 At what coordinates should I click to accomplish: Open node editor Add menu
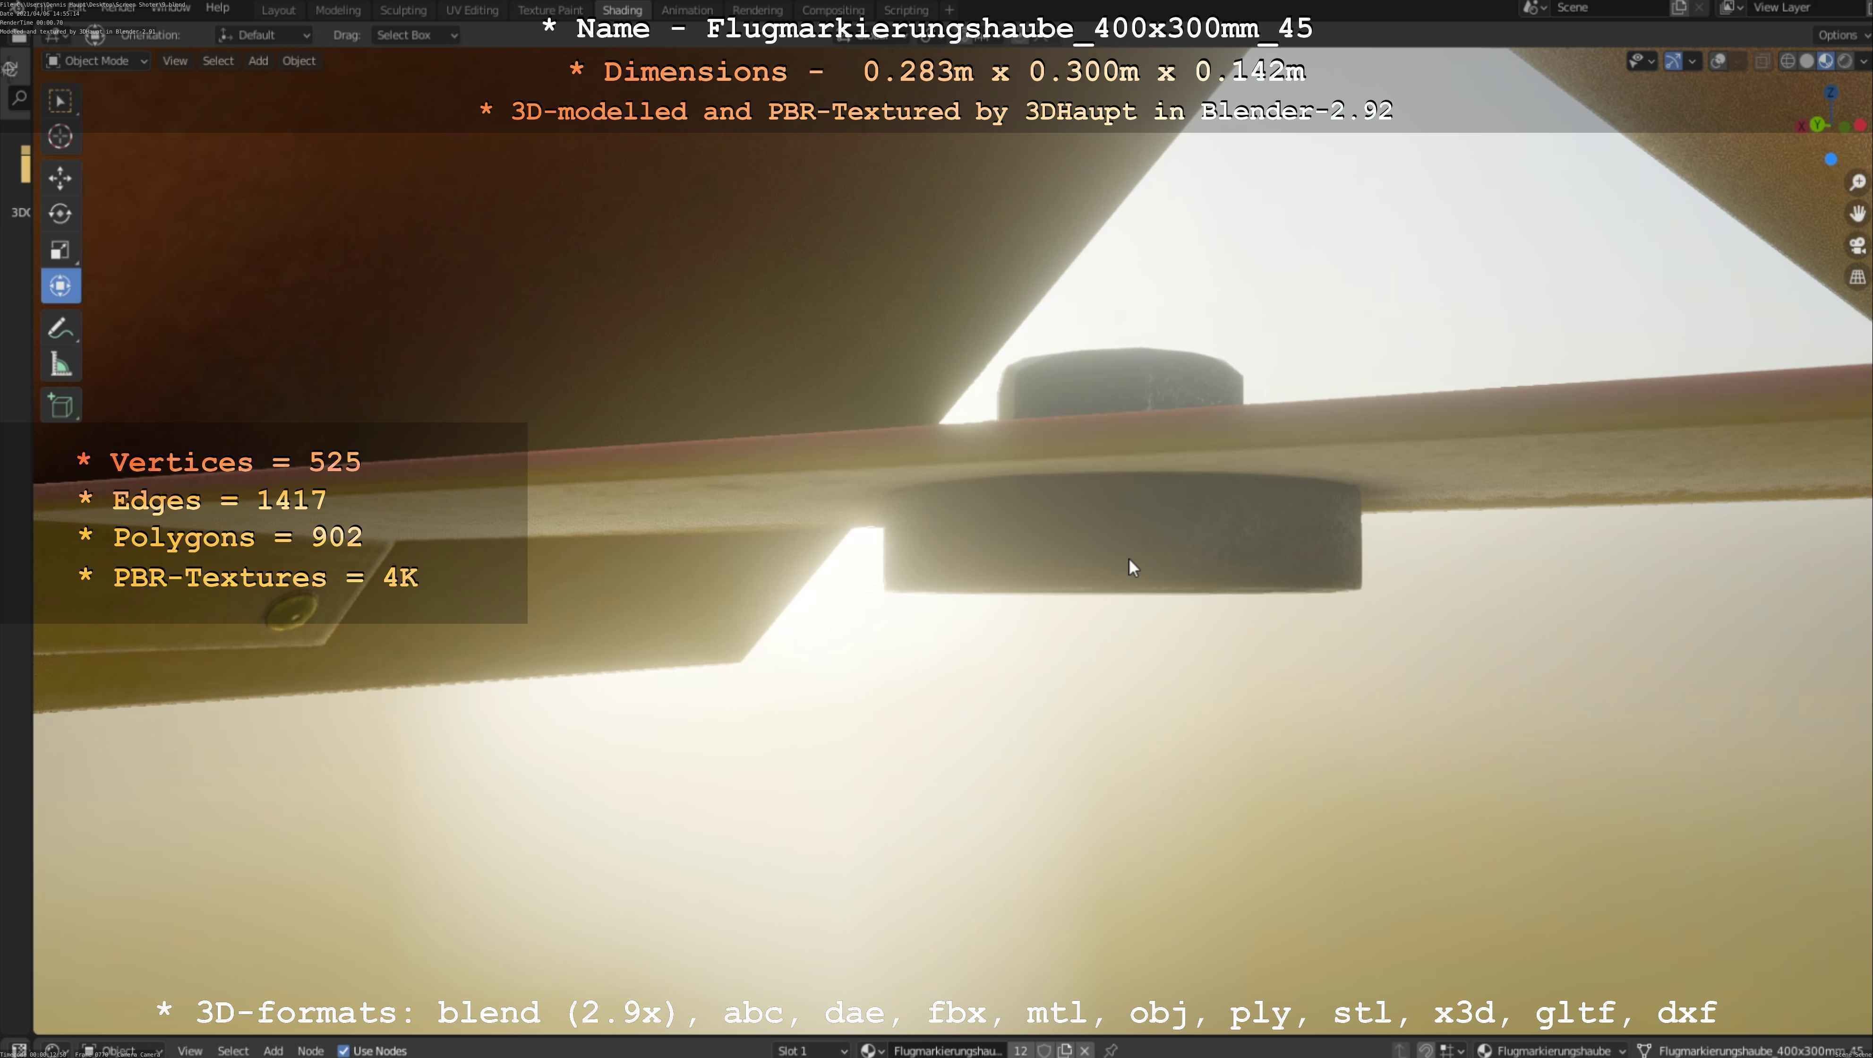click(x=273, y=1051)
